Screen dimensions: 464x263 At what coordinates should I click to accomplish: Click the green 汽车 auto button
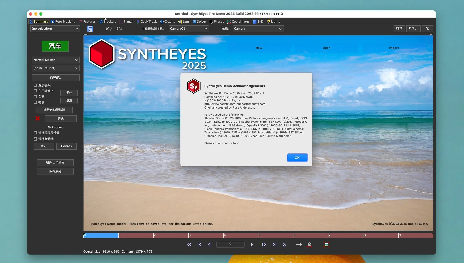55,46
